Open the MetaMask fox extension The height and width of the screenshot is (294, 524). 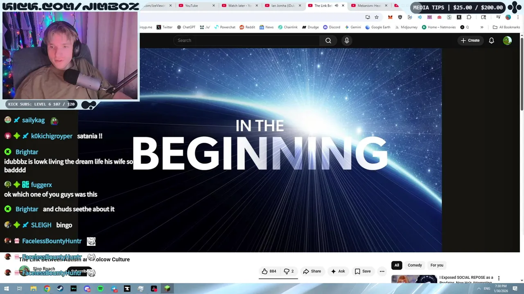[390, 17]
